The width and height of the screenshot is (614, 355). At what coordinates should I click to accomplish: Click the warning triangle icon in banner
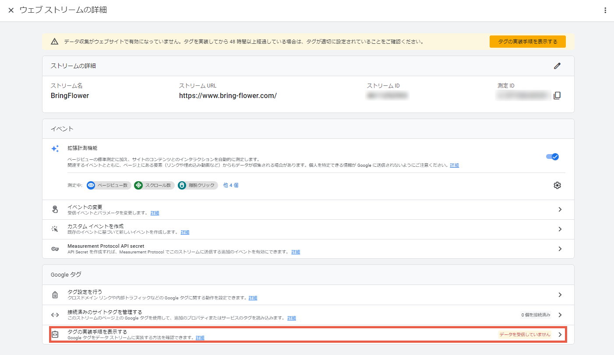[x=54, y=42]
